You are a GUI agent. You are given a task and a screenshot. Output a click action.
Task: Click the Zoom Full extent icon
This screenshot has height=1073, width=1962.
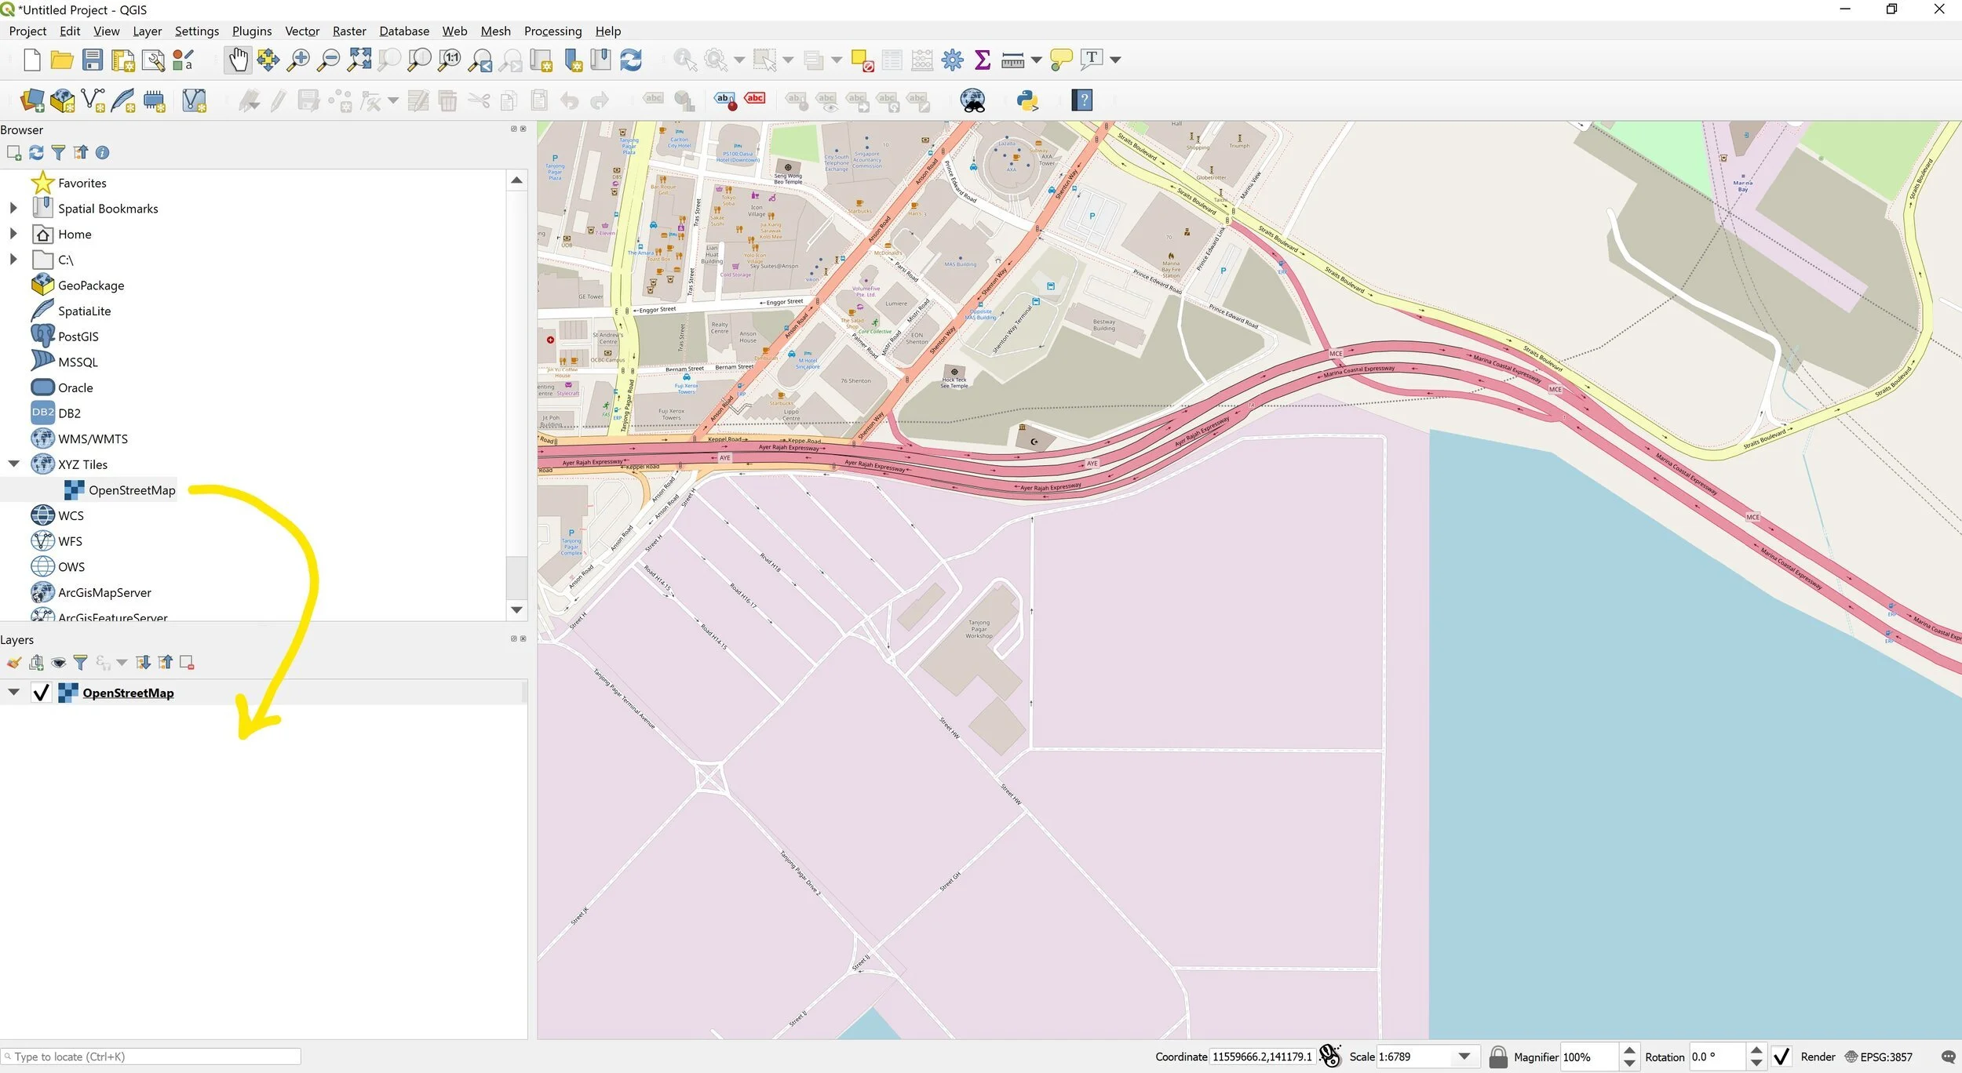click(x=359, y=60)
